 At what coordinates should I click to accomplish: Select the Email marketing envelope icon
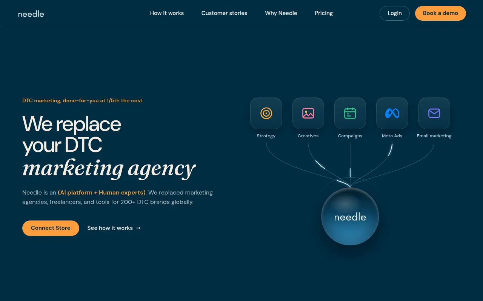coord(434,113)
